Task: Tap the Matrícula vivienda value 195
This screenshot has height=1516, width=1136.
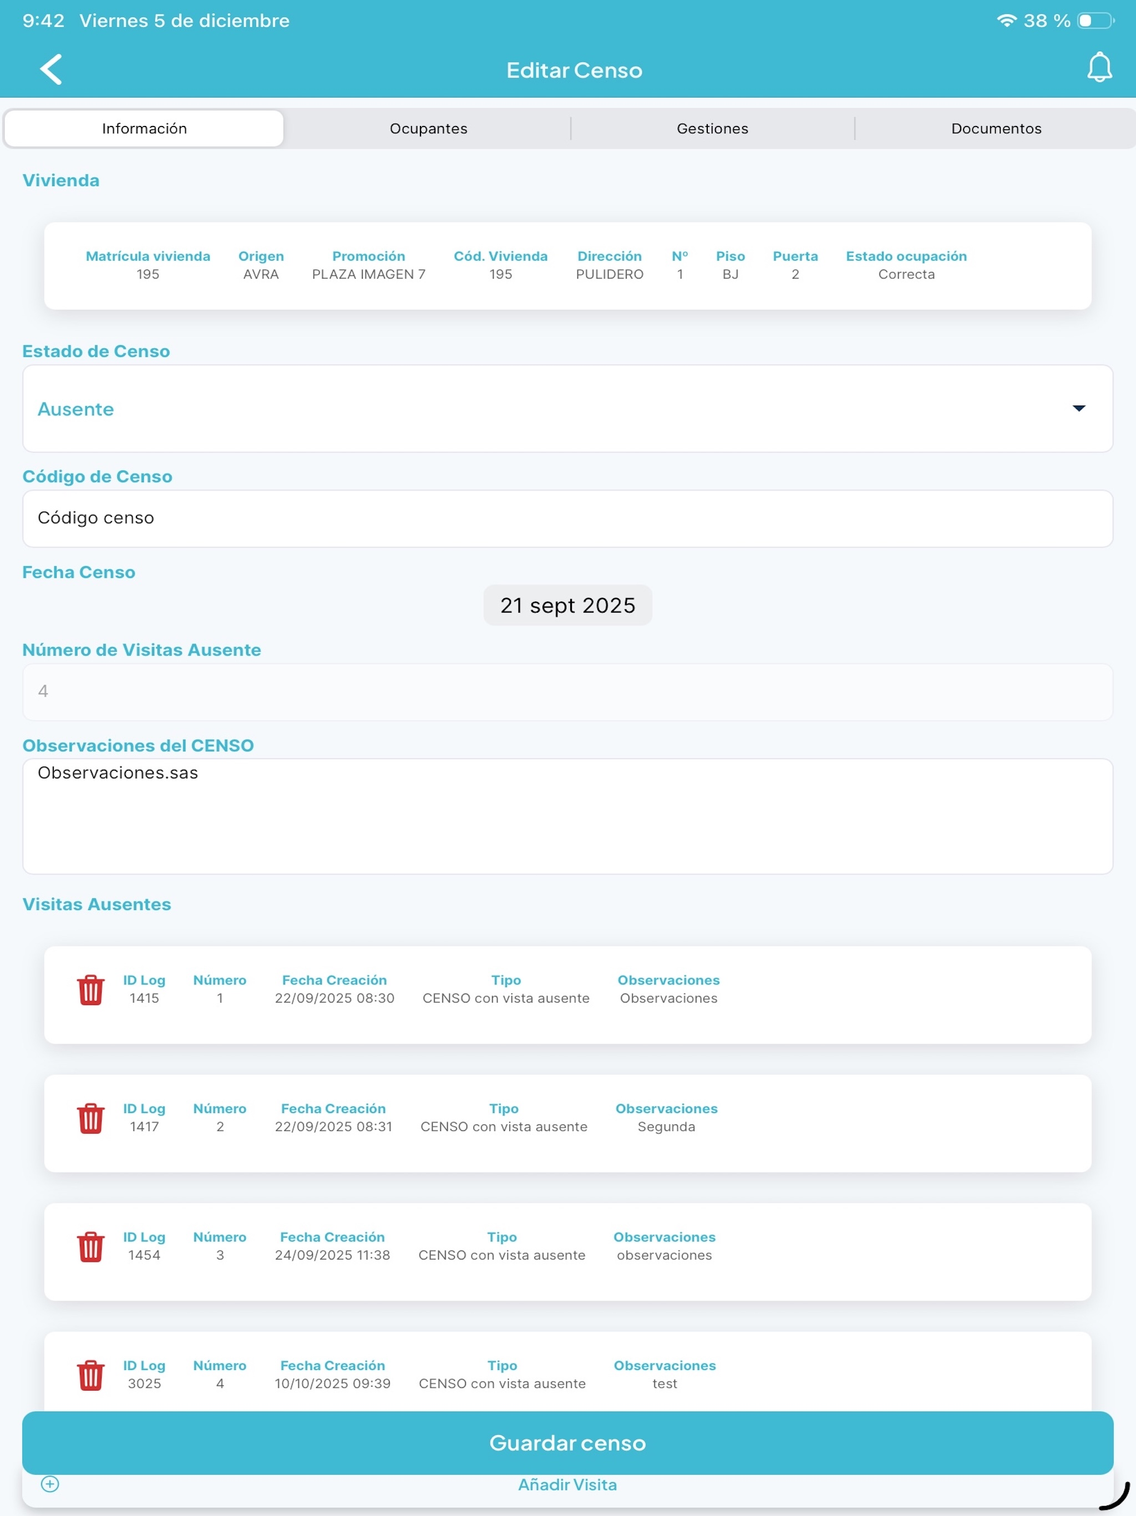Action: pyautogui.click(x=148, y=274)
